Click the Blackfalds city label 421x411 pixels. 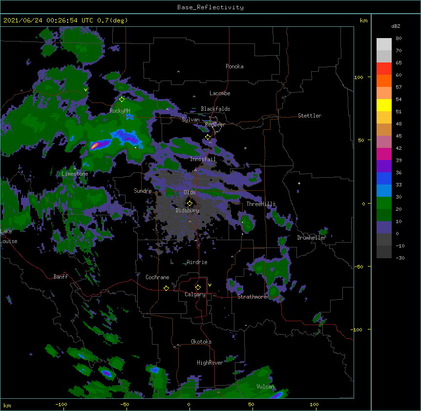[x=215, y=109]
